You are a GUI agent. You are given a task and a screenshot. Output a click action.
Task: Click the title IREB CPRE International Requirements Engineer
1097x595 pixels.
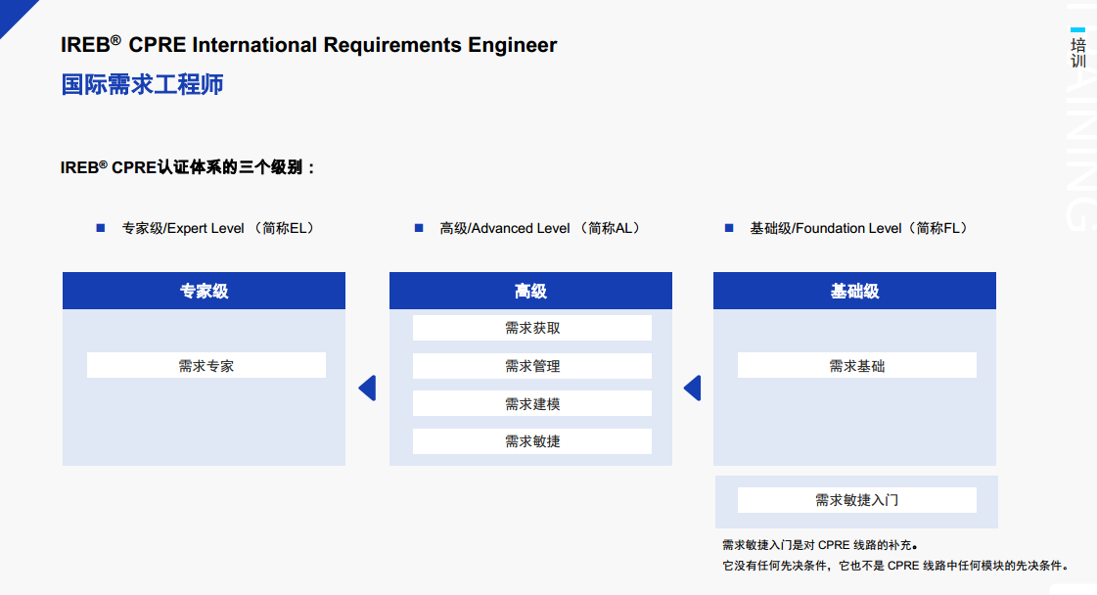pyautogui.click(x=308, y=45)
